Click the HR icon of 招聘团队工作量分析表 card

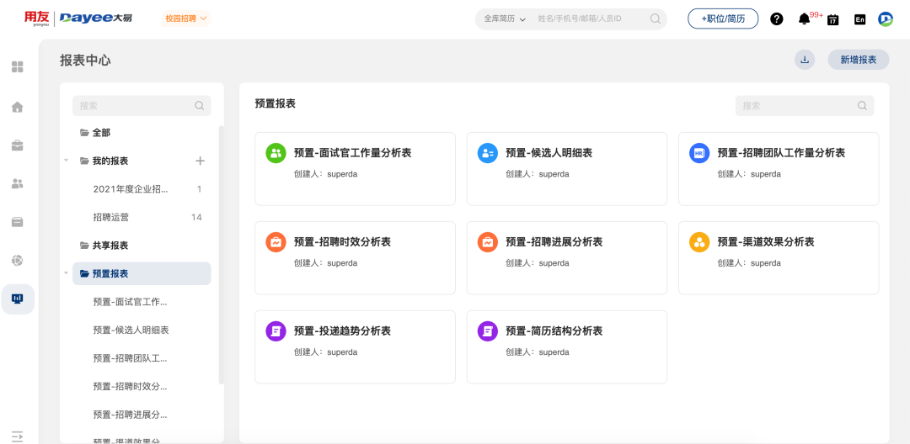click(x=699, y=153)
